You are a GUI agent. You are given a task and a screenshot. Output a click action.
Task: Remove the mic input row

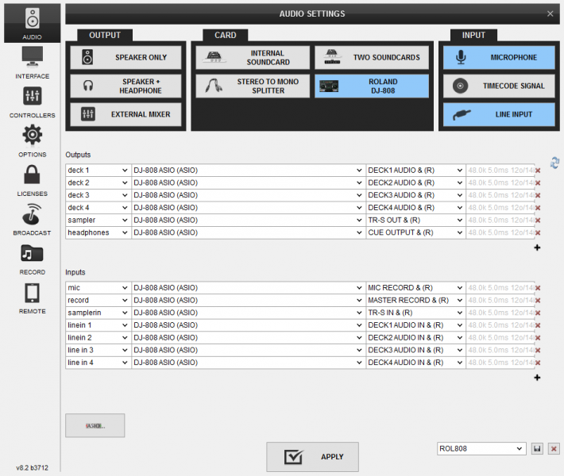(538, 288)
